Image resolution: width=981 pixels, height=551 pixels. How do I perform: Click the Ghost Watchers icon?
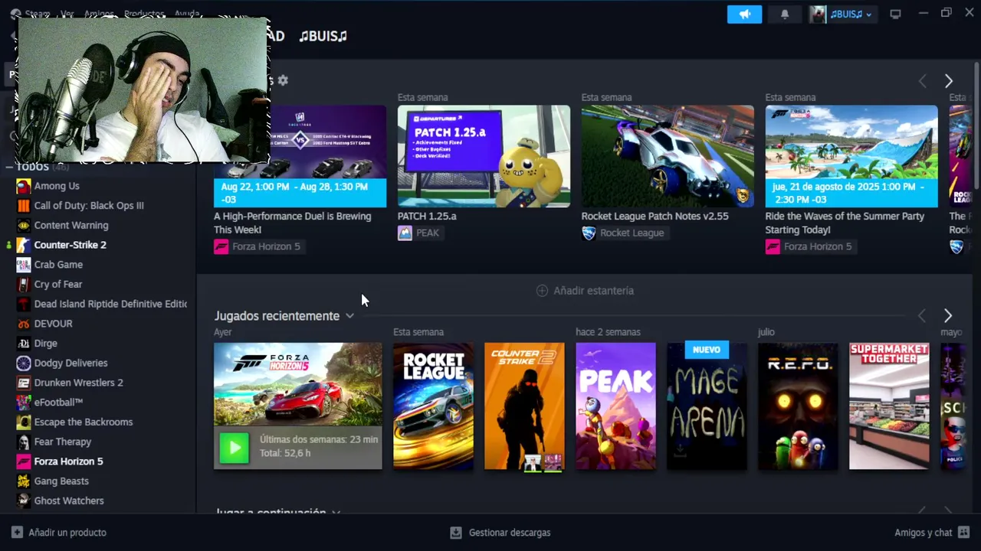click(24, 500)
